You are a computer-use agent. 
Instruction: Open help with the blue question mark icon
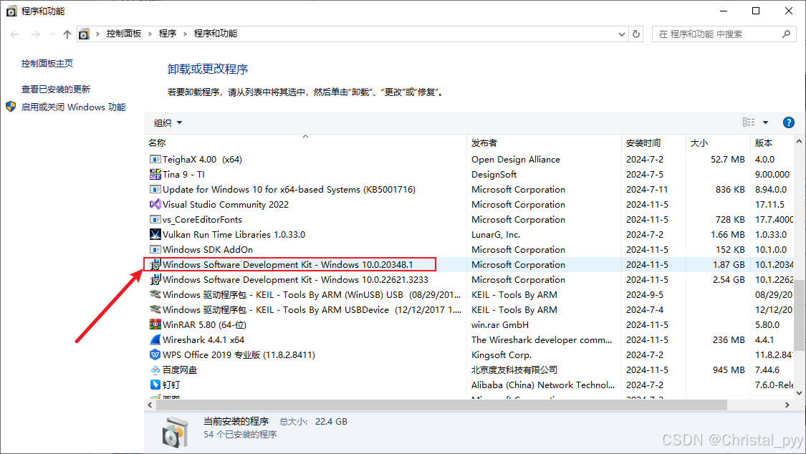789,122
